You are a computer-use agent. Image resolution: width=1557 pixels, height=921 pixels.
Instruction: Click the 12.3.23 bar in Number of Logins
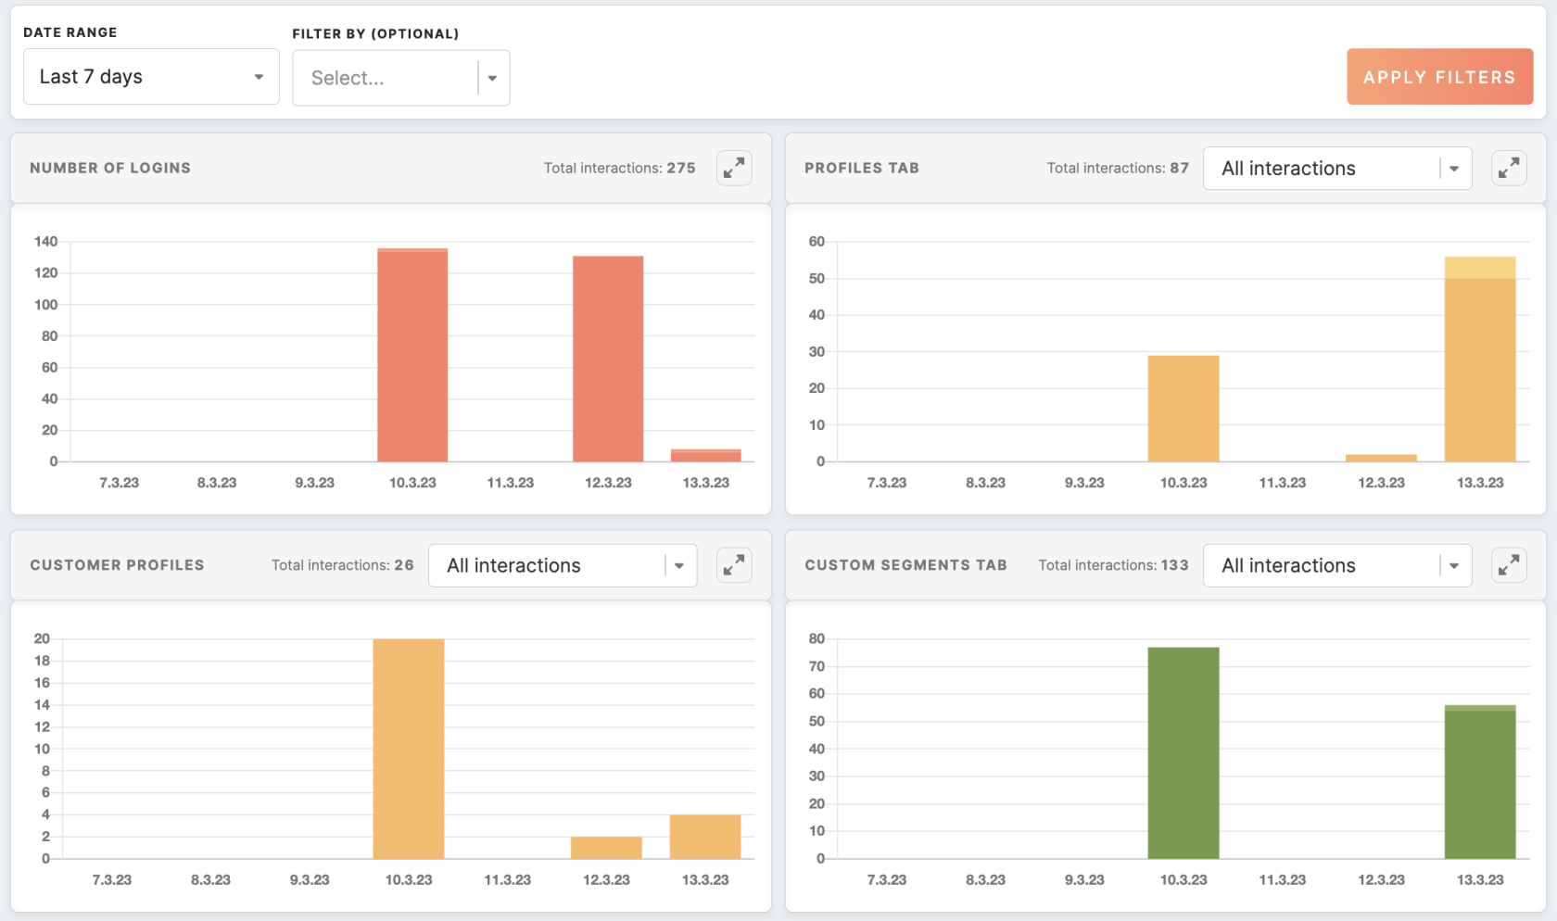tap(608, 359)
